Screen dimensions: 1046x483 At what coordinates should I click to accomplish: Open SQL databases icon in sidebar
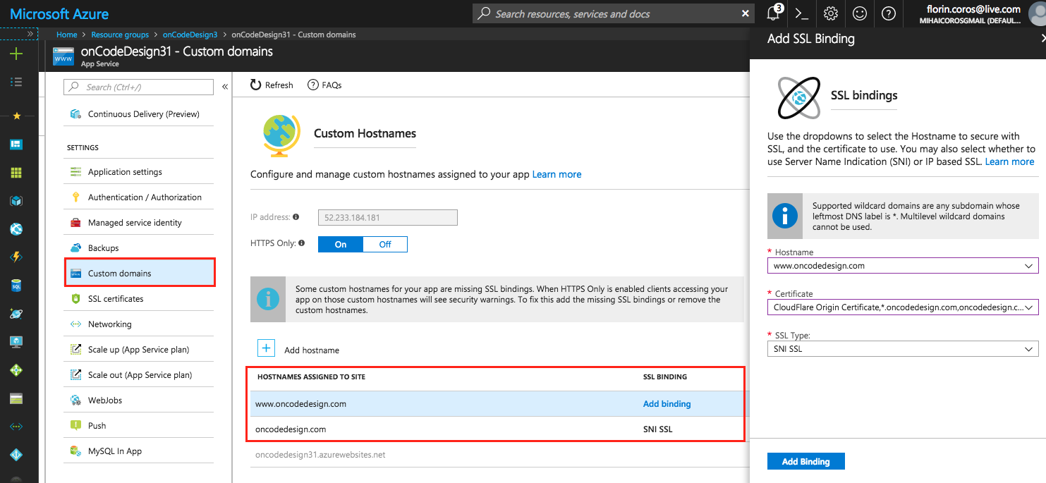pyautogui.click(x=16, y=286)
